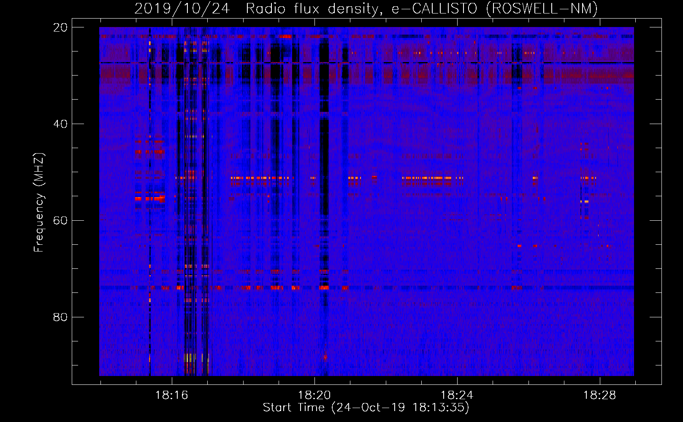
Task: Click the 'Frequency (MHZ)' axis label
Action: point(39,202)
